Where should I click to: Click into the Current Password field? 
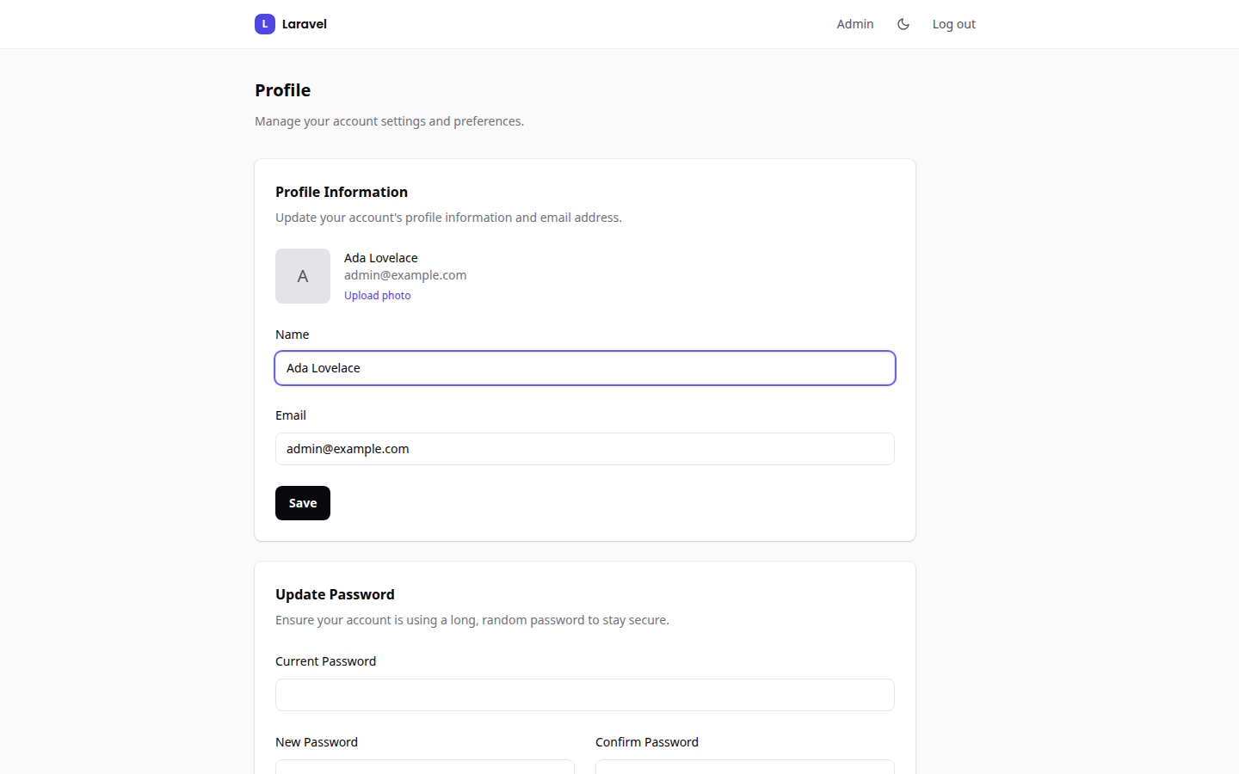click(x=585, y=695)
